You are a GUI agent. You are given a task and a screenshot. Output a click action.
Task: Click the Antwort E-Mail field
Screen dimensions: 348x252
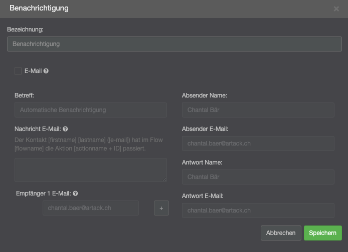258,210
